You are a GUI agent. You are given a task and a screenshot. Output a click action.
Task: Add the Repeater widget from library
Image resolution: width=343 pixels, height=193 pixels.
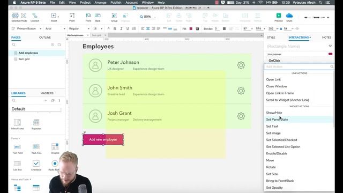click(36, 124)
